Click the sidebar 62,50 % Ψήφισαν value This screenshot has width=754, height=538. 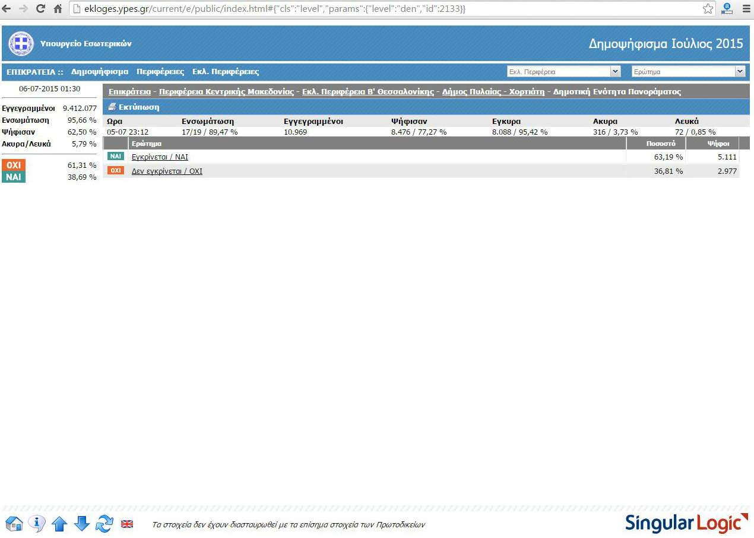click(82, 132)
